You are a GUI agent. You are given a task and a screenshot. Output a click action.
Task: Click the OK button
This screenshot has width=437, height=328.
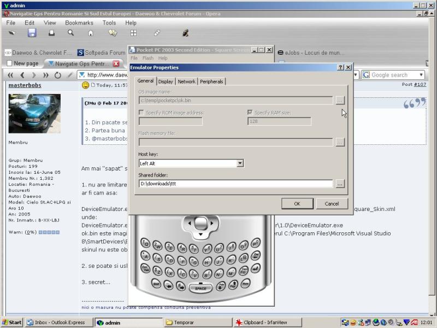[297, 203]
